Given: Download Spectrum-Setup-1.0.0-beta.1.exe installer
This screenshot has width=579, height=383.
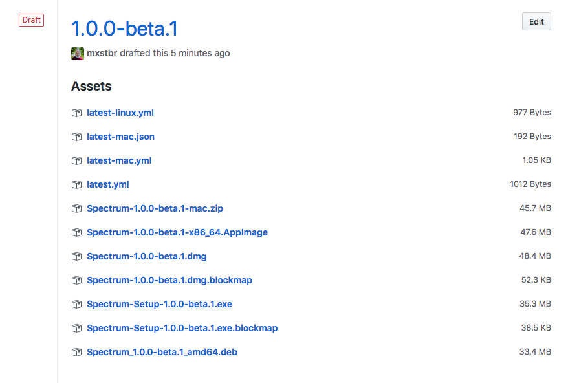Looking at the screenshot, I should click(160, 304).
